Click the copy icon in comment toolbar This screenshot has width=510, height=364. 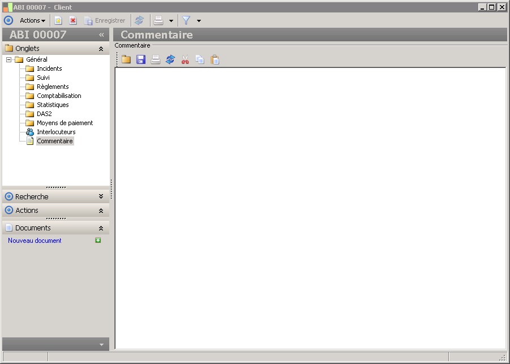coord(200,59)
